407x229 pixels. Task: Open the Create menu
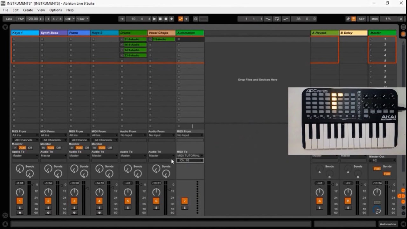coord(28,10)
